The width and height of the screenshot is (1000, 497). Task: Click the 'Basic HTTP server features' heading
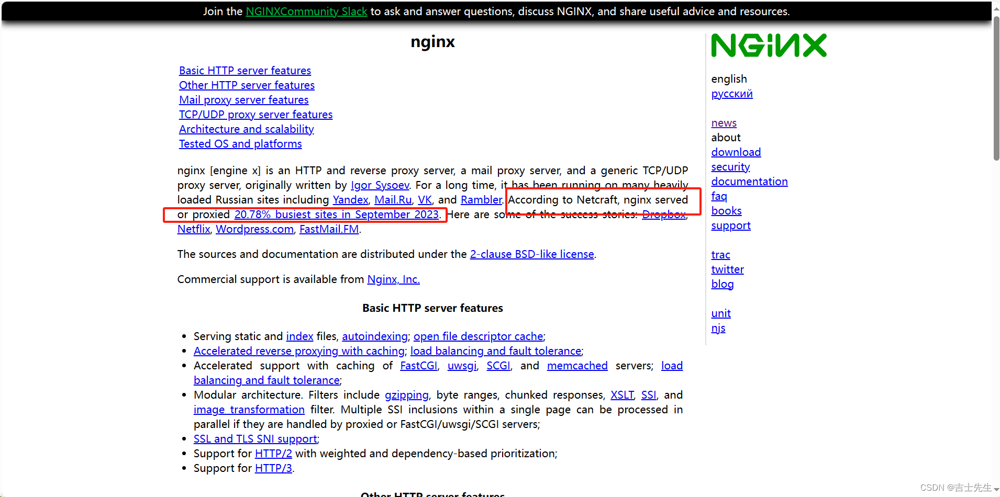click(432, 308)
